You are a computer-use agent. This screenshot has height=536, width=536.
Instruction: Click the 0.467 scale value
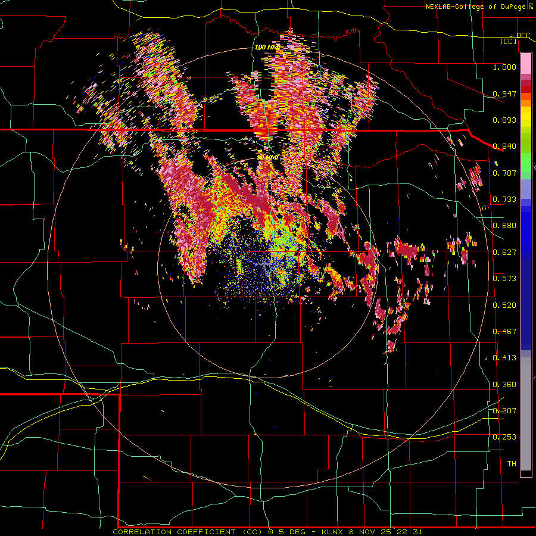click(504, 332)
